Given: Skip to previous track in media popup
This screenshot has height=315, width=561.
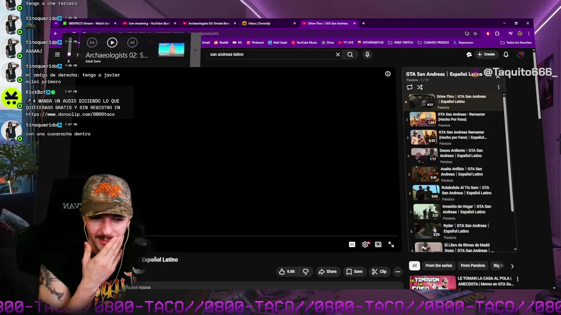Looking at the screenshot, I should (92, 42).
